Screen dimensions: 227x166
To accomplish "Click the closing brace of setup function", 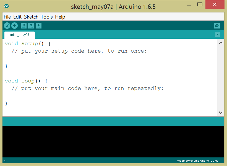I will (6, 66).
